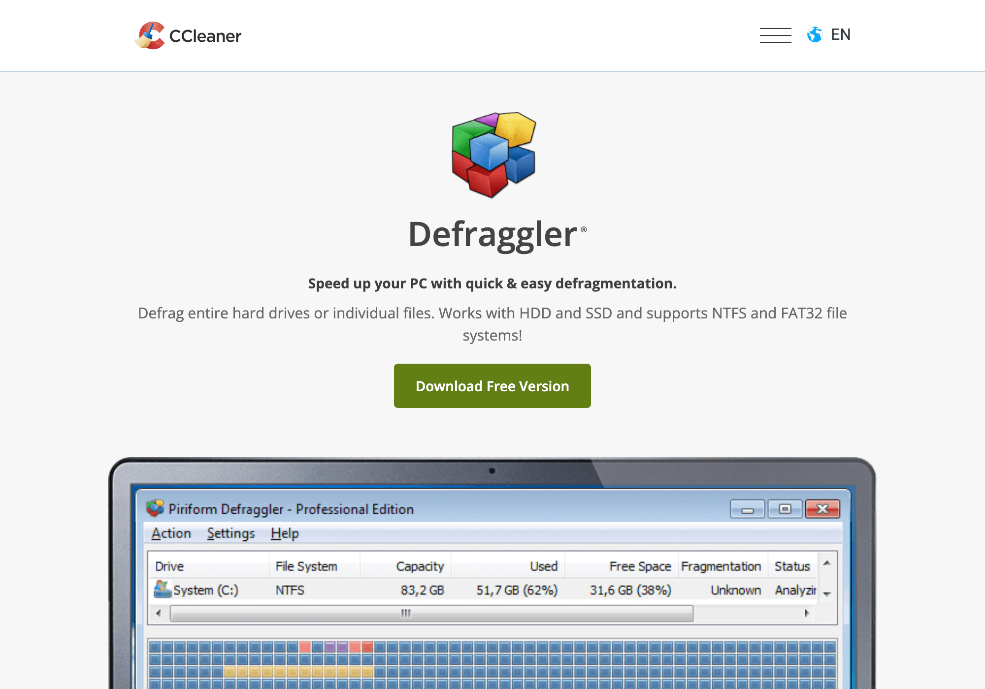Click the 51,7 GB (62%) used value
The image size is (985, 689).
pos(517,590)
